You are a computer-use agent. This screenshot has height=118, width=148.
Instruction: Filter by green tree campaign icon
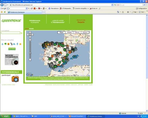[5, 44]
